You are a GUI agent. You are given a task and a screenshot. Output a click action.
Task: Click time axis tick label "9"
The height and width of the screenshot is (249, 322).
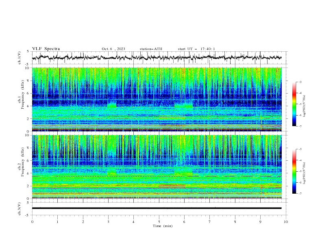click(260, 222)
